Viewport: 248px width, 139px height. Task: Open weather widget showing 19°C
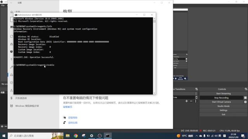click(x=185, y=136)
